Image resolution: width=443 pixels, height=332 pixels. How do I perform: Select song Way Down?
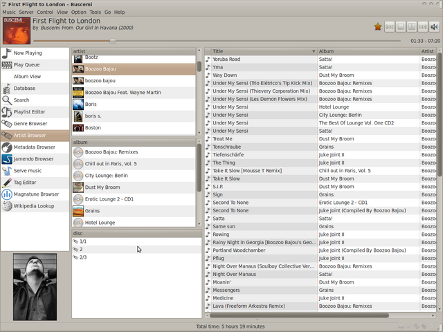tap(320, 75)
